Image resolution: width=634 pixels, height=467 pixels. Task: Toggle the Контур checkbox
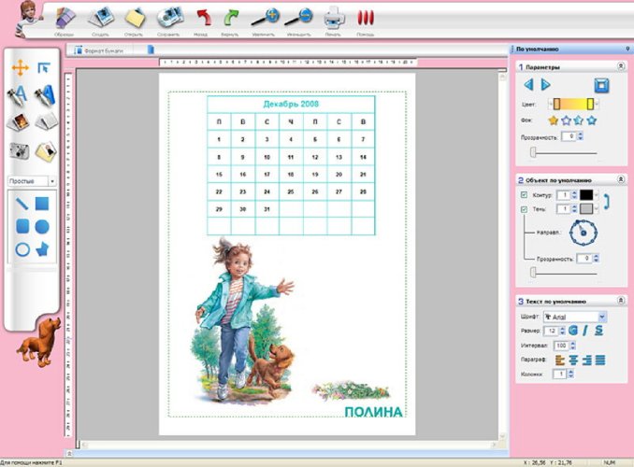point(524,194)
